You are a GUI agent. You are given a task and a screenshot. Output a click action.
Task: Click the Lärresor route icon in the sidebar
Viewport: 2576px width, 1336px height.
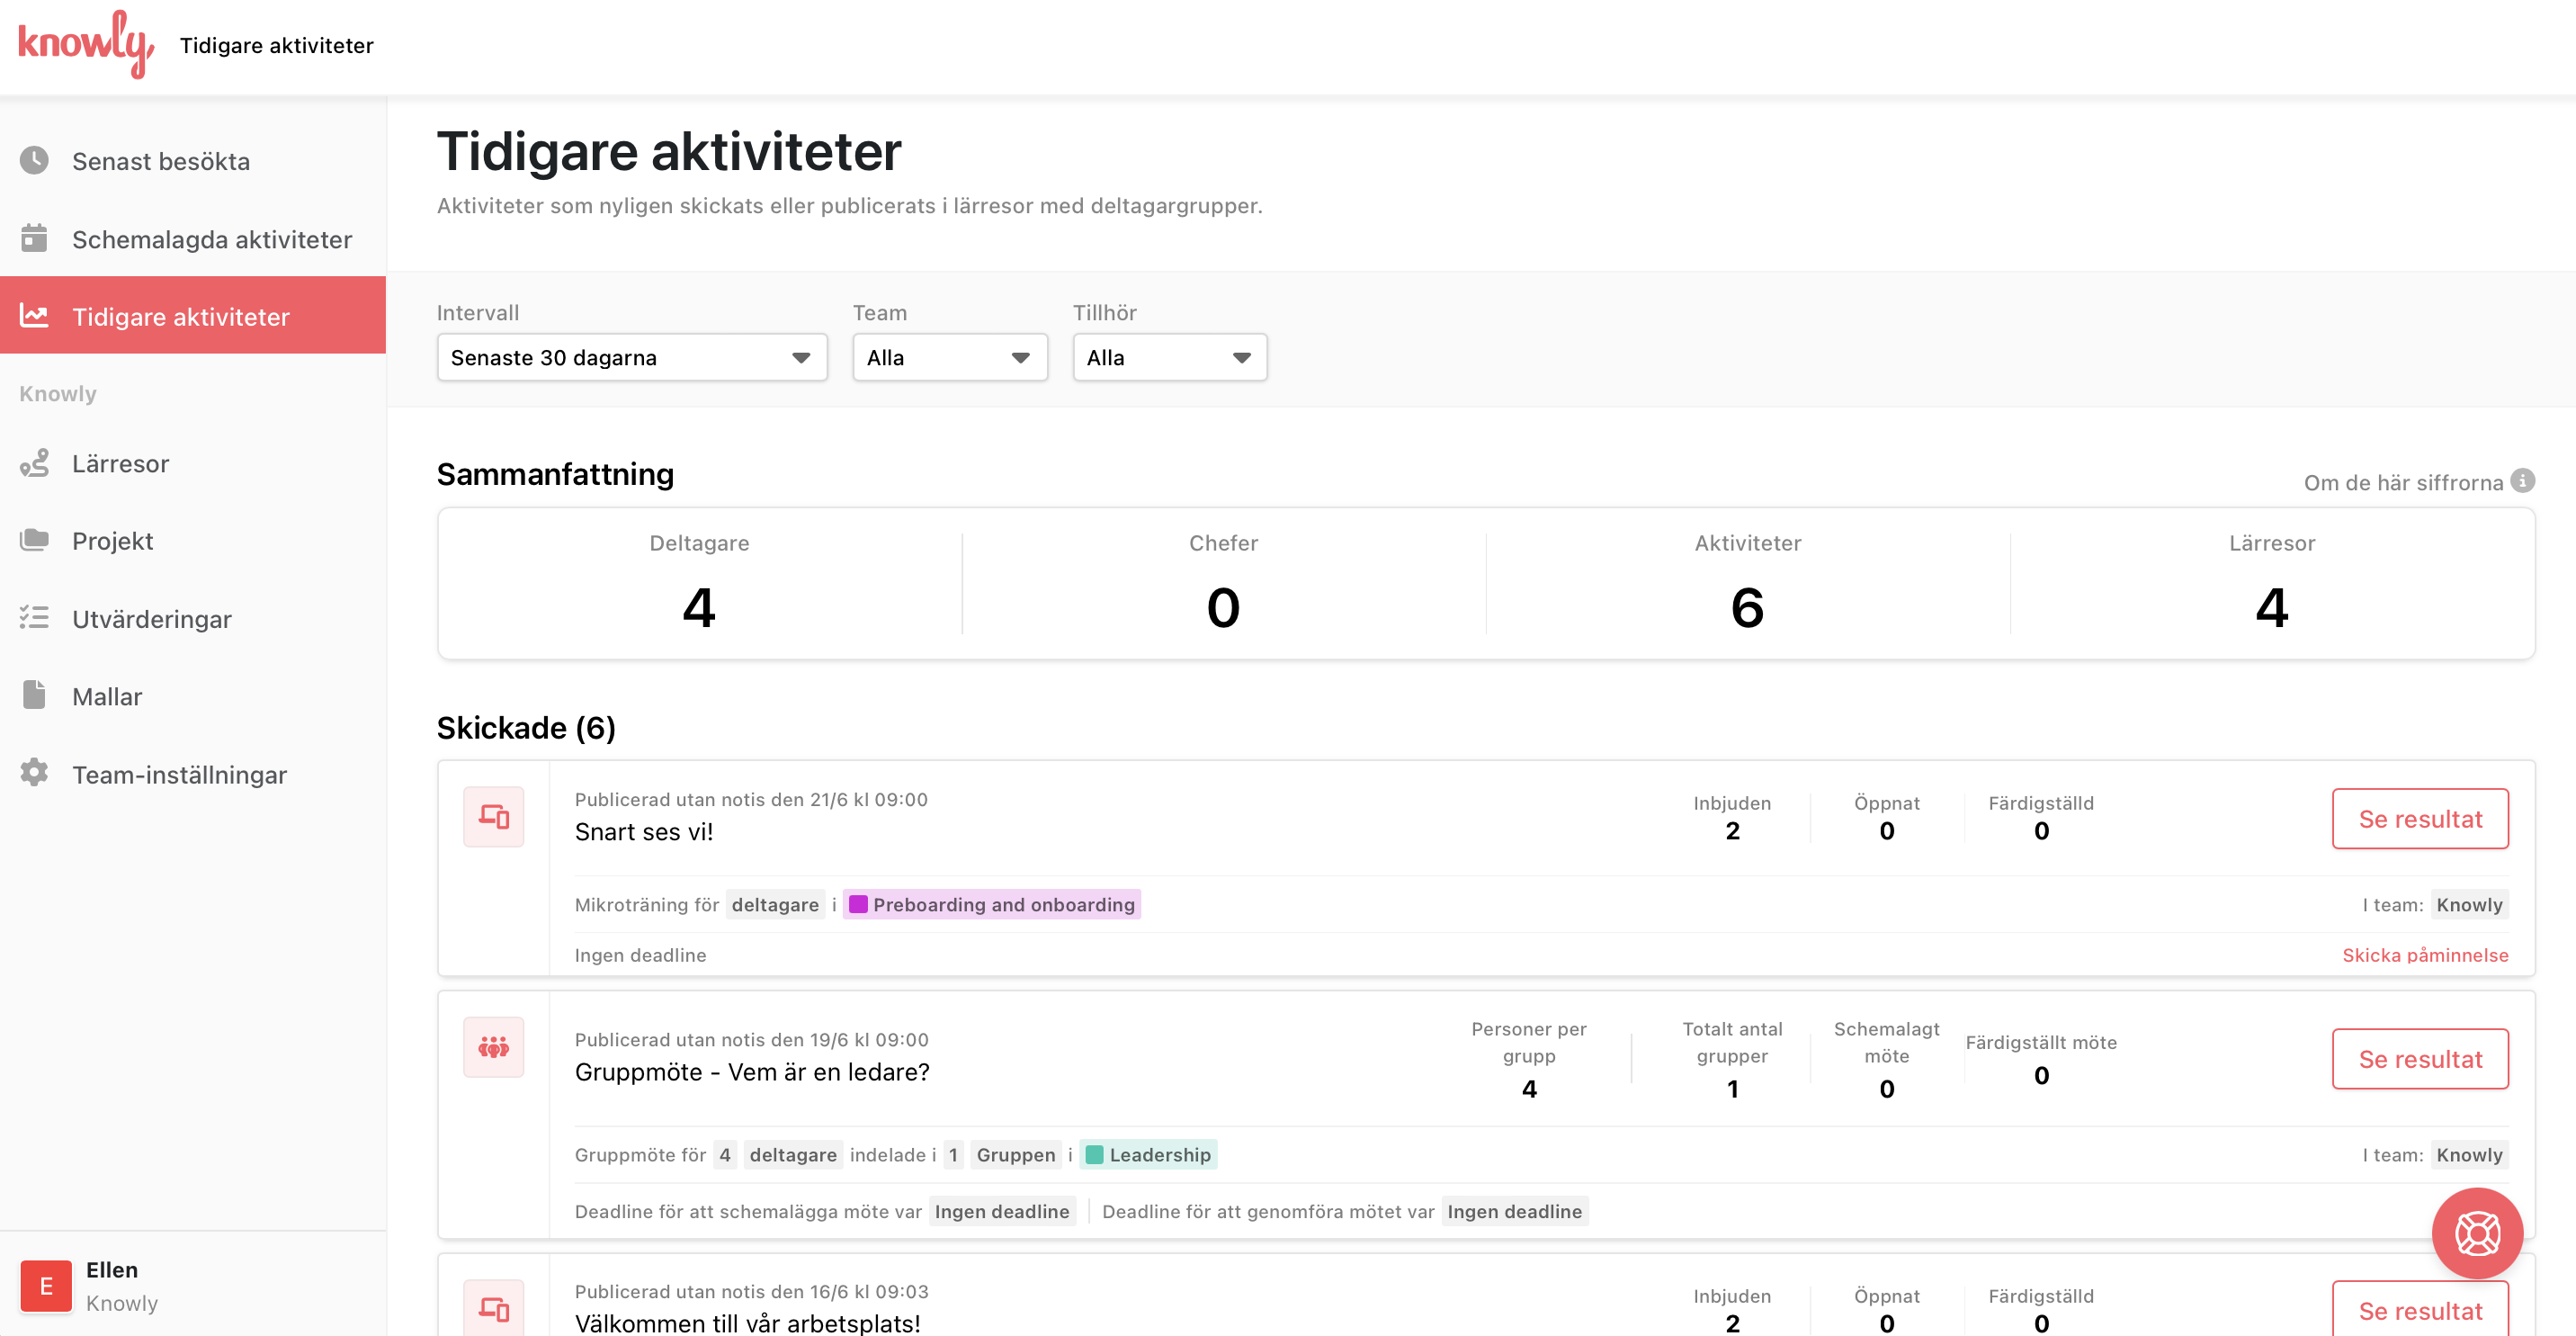tap(34, 463)
